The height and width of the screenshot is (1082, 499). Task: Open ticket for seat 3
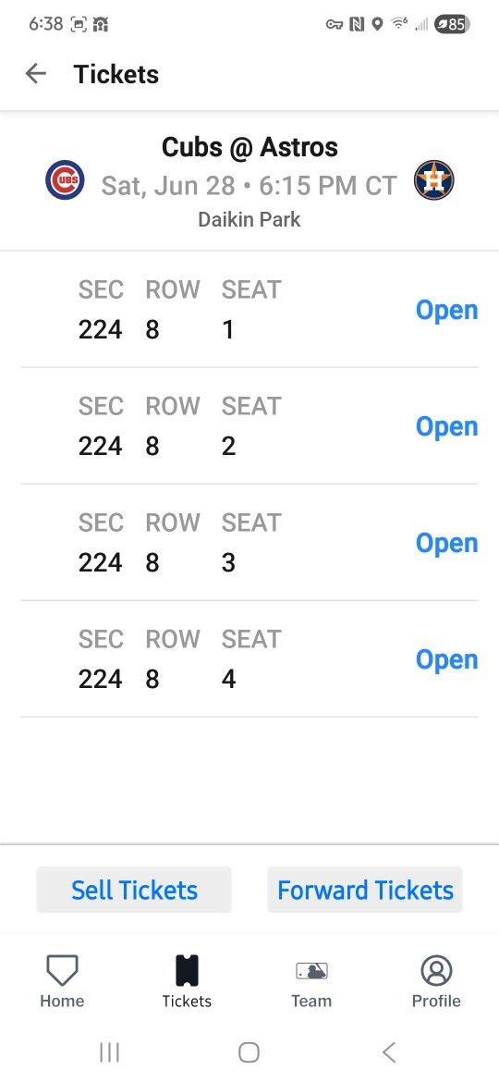click(446, 544)
